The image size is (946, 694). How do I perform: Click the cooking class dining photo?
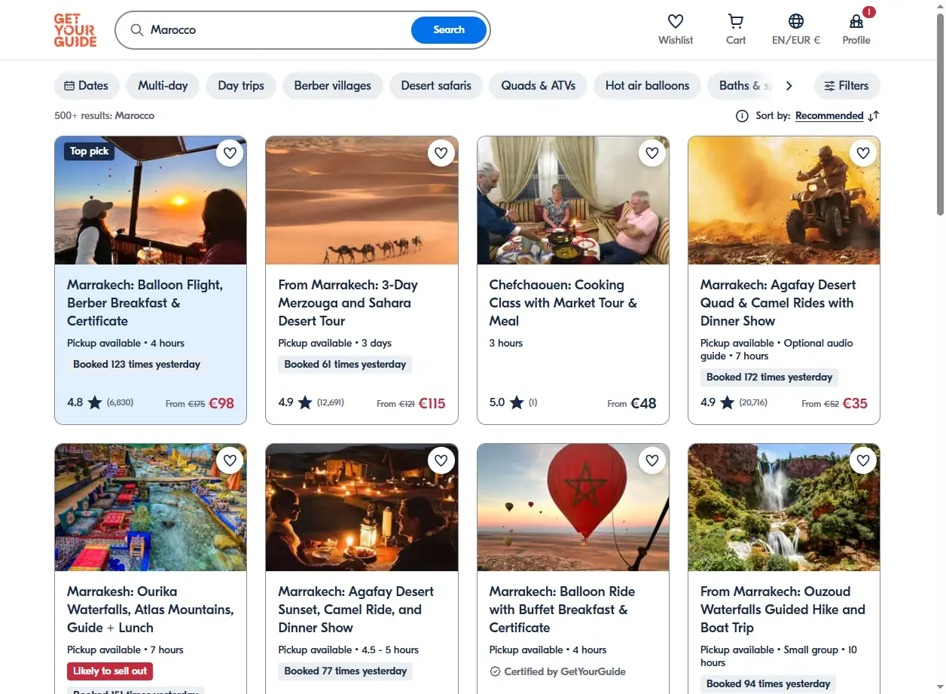pos(573,200)
